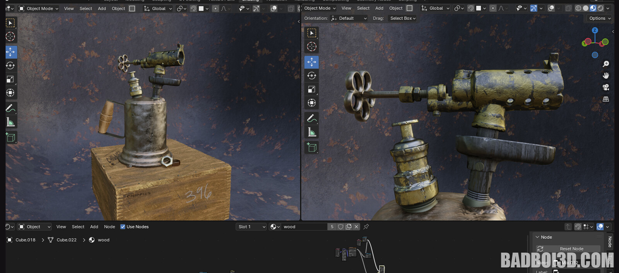Open the Add menu in node editor
Image resolution: width=619 pixels, height=273 pixels.
click(x=94, y=227)
